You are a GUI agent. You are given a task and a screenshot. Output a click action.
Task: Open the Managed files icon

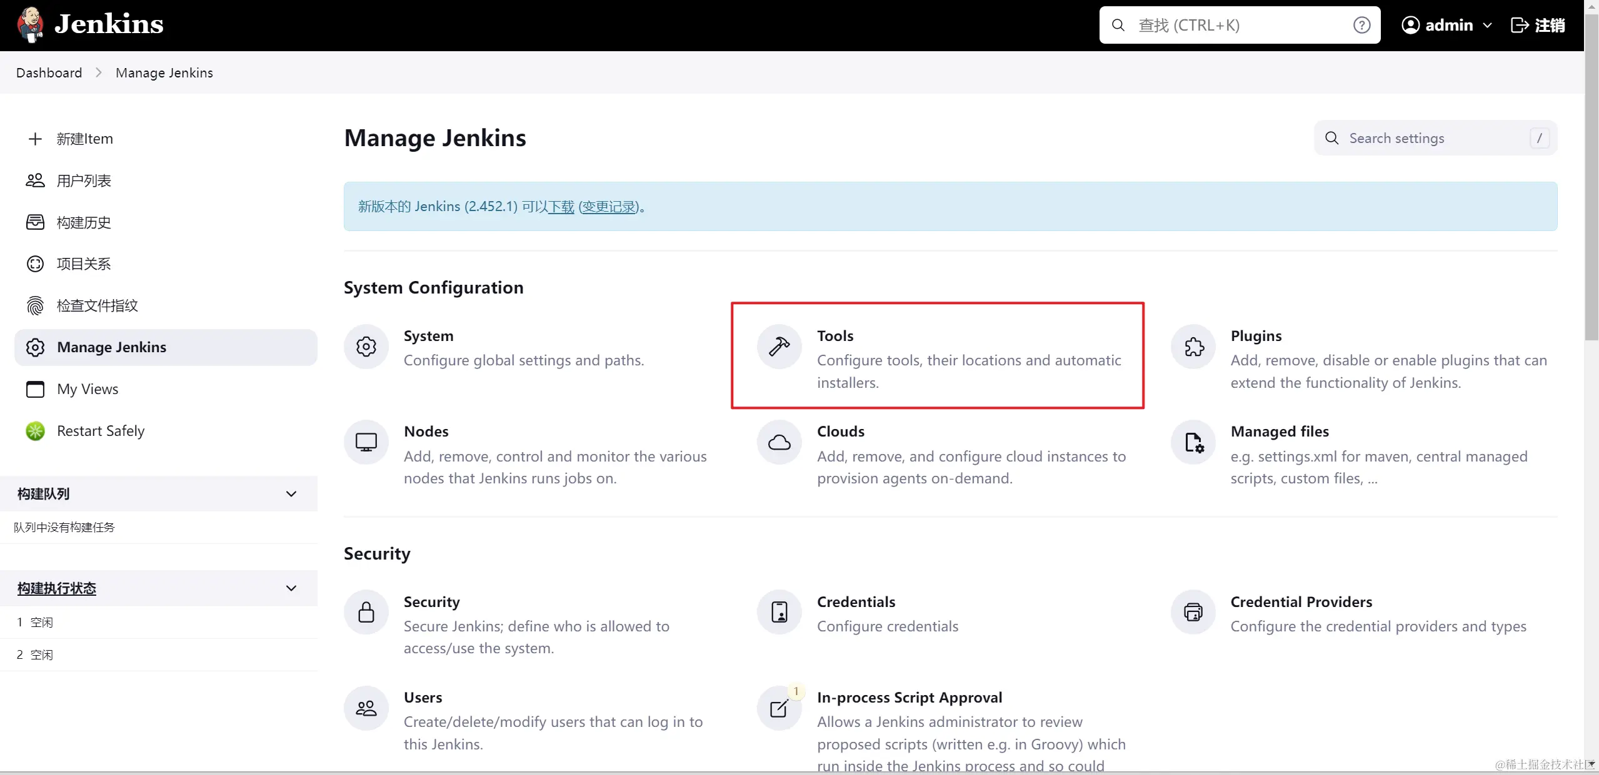1193,442
